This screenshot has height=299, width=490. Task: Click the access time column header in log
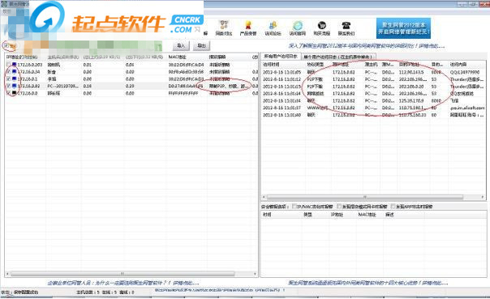pyautogui.click(x=283, y=64)
